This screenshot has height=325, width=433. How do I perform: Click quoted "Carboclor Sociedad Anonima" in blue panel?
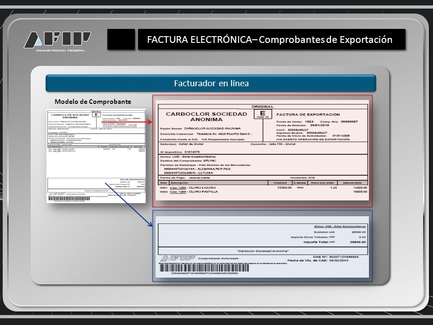(x=263, y=251)
